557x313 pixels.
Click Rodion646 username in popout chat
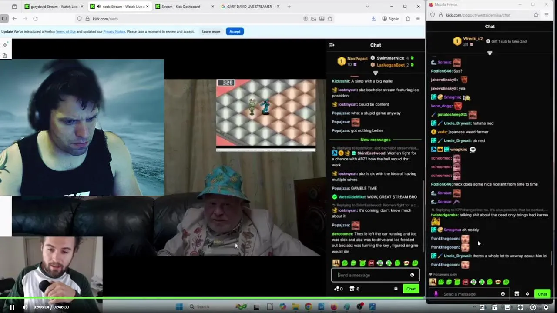click(x=441, y=184)
